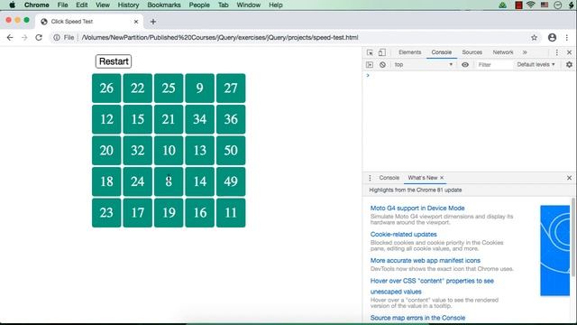Go back in browser history
577x325 pixels.
click(10, 37)
